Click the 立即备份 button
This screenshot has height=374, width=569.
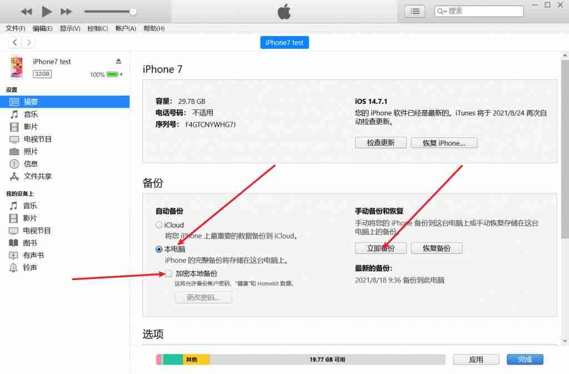point(381,248)
